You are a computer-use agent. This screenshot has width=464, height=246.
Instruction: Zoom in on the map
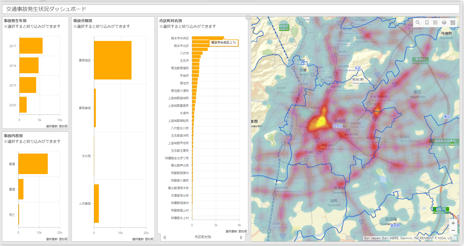tap(453, 223)
